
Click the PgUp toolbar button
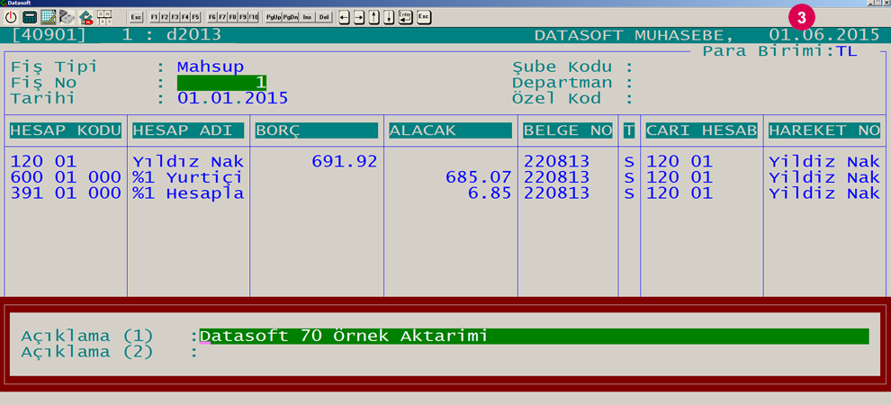click(x=274, y=17)
